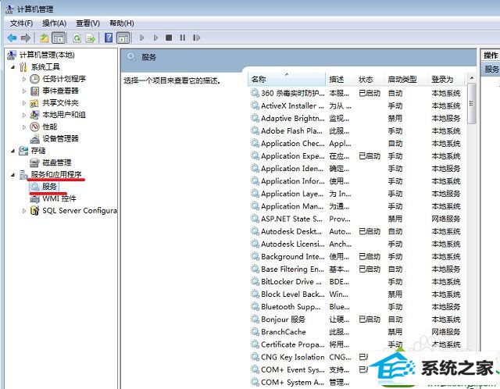Select the ASP.NET State Service row
500x389 pixels.
click(x=356, y=219)
